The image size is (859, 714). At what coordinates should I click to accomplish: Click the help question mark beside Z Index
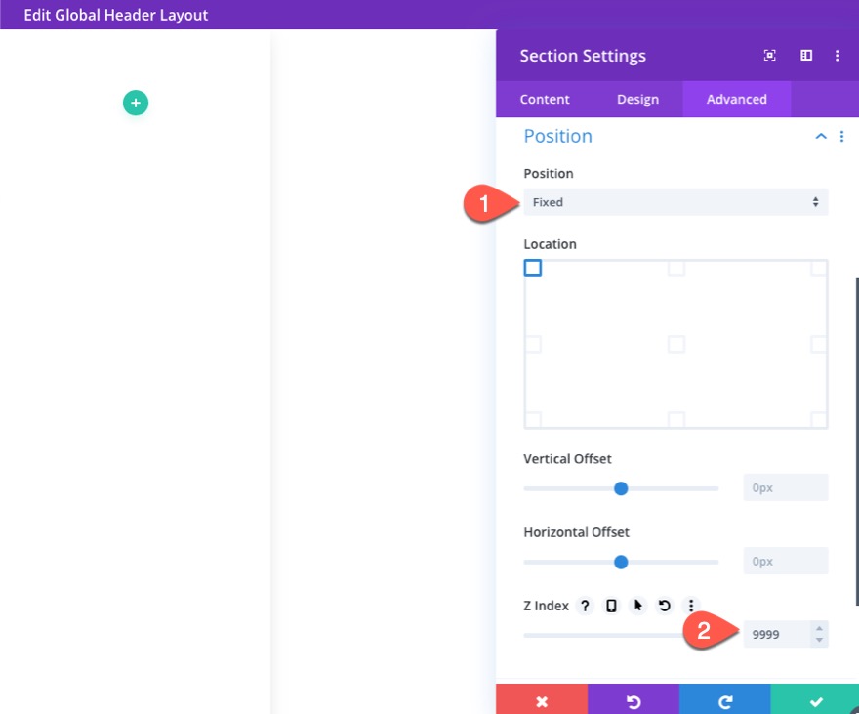pyautogui.click(x=584, y=606)
